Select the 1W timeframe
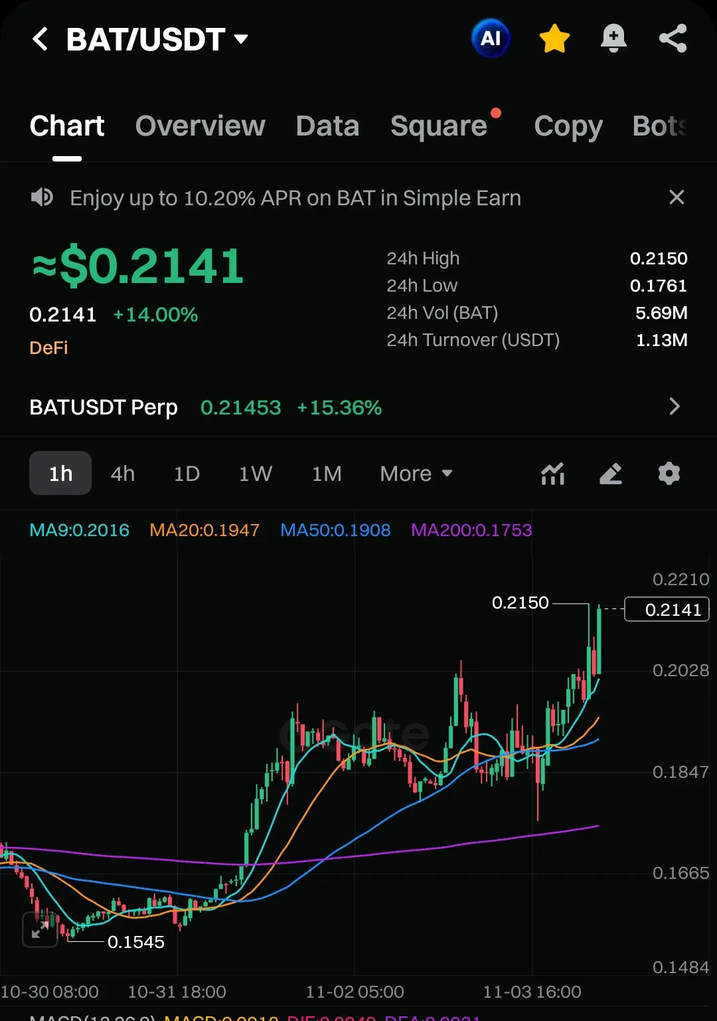 256,474
